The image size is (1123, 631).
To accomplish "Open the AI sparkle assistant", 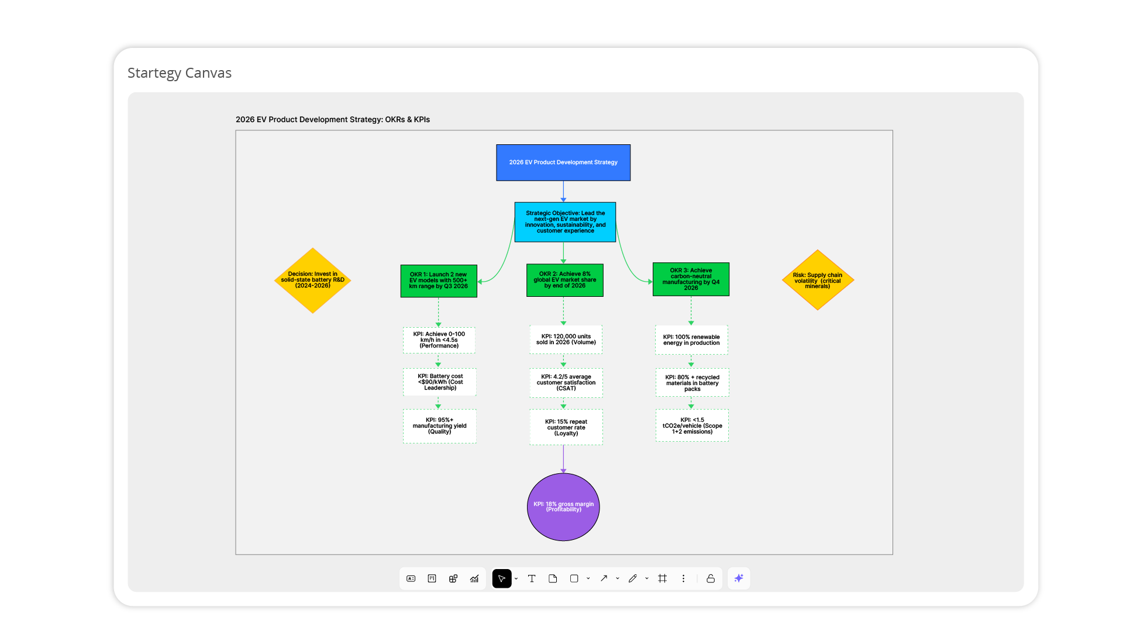I will [x=739, y=578].
